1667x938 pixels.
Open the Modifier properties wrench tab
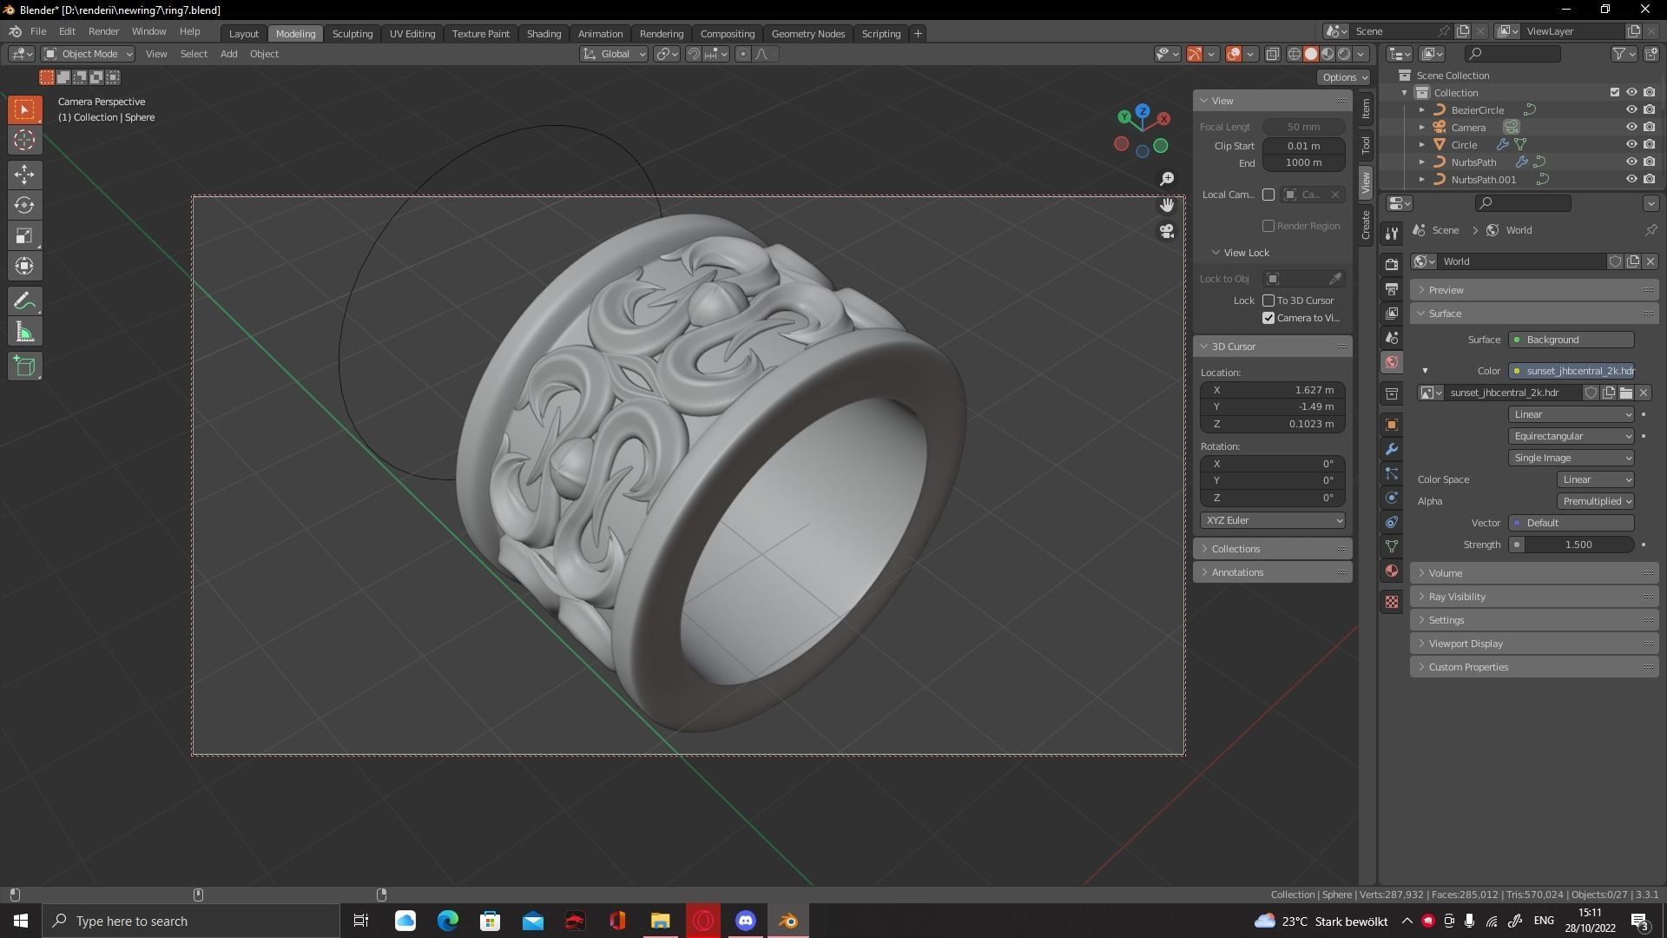(1392, 449)
